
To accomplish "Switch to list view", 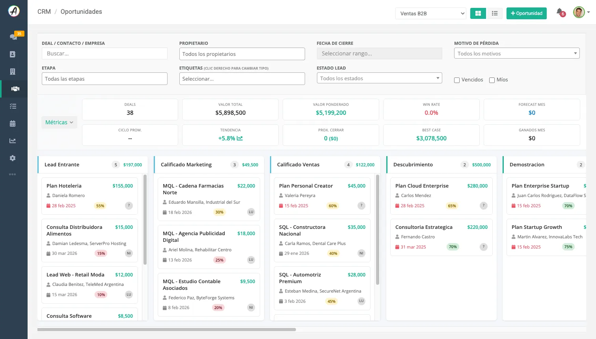I will [x=495, y=13].
